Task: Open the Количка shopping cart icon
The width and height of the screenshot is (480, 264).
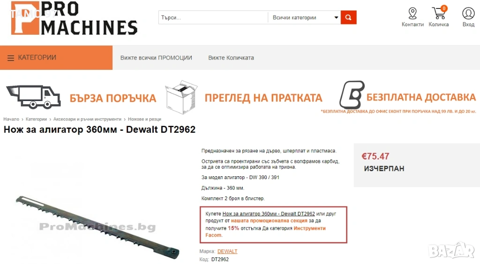Action: (439, 13)
